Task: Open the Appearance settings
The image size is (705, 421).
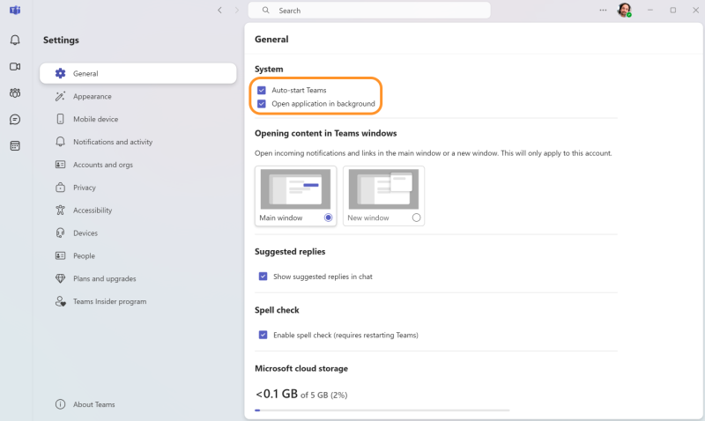Action: [138, 96]
